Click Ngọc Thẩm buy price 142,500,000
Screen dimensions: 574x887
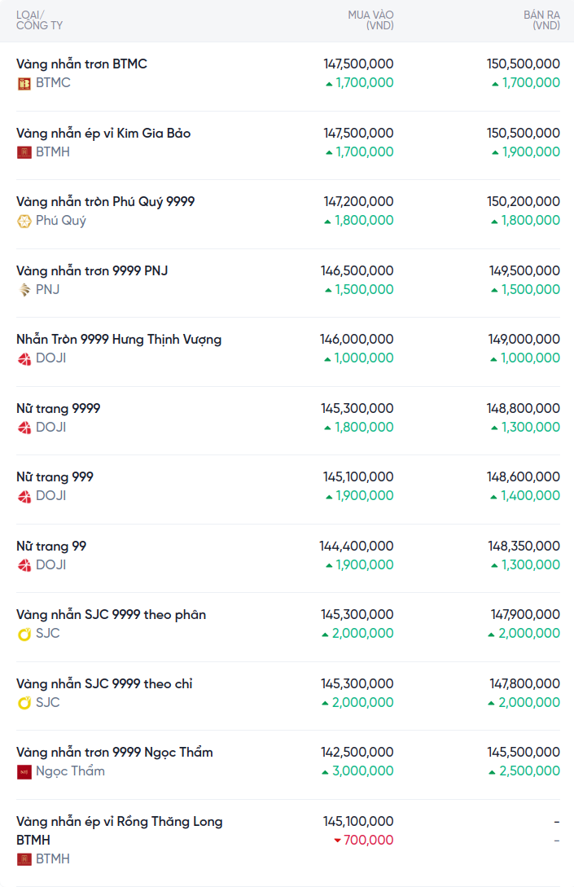[357, 752]
